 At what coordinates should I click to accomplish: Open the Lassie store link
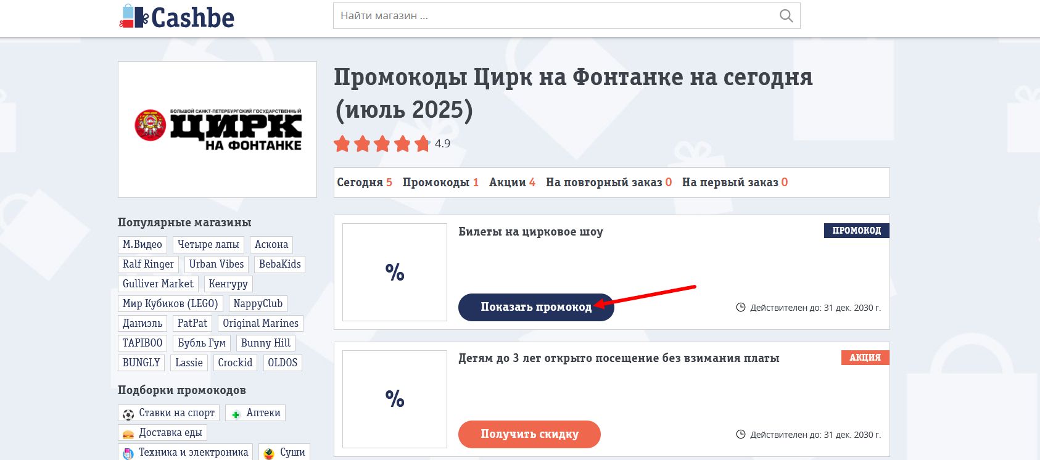click(189, 363)
